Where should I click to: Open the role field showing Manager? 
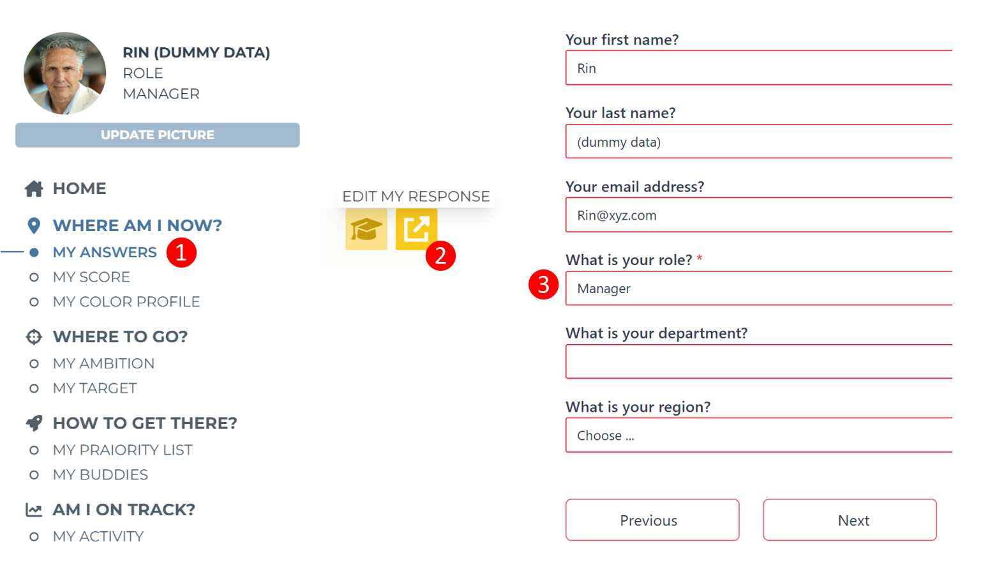tap(759, 289)
